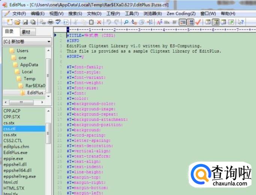Click the toolbar icon between Save All and Print
Screen dimensions: 256x195
pyautogui.click(x=43, y=22)
